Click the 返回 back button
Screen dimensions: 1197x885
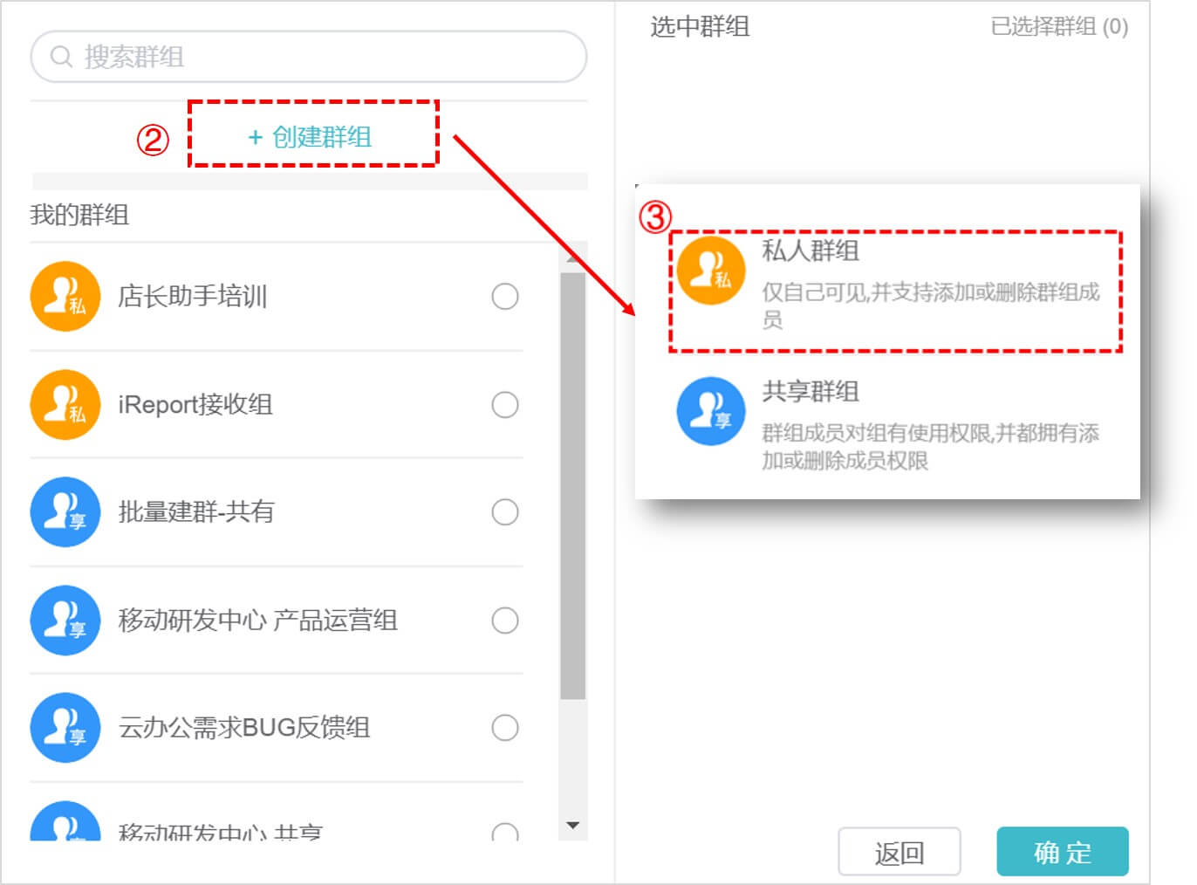[x=899, y=852]
